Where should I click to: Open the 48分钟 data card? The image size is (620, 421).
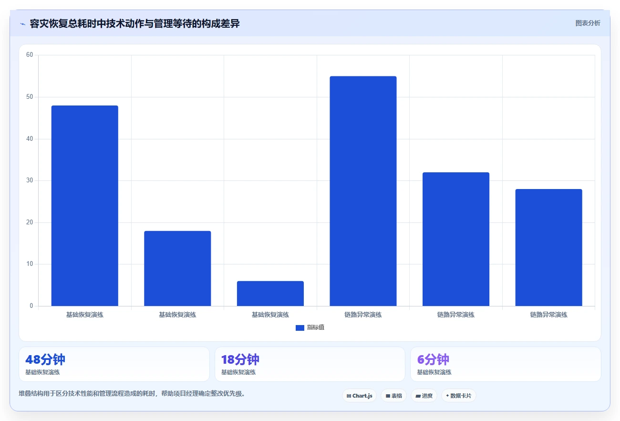click(x=114, y=364)
